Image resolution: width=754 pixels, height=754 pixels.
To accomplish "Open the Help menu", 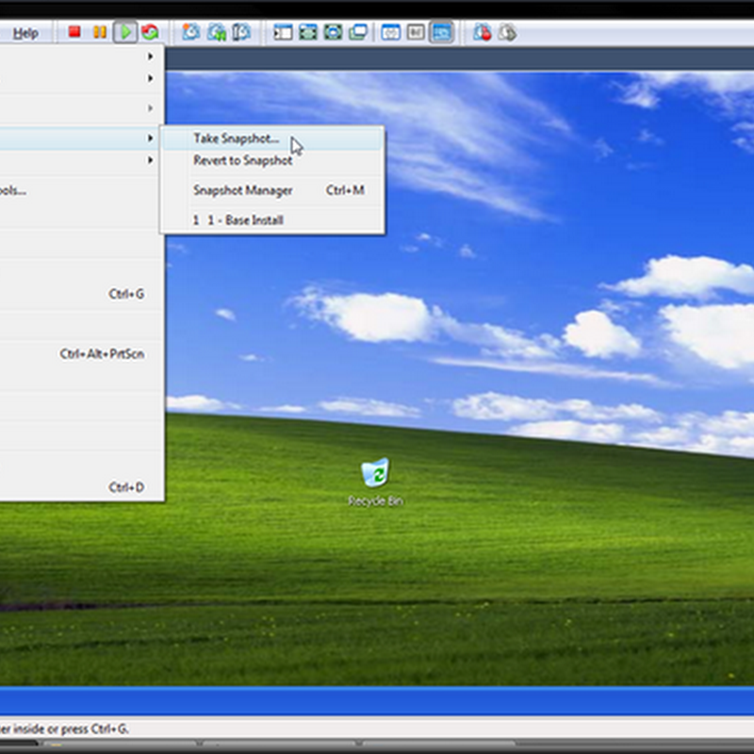I will click(25, 33).
